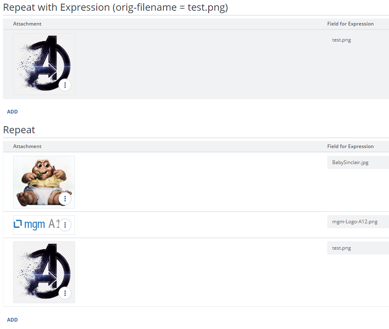Click ADD at the bottom of the Repeat section
This screenshot has height=329, width=389.
pyautogui.click(x=12, y=320)
